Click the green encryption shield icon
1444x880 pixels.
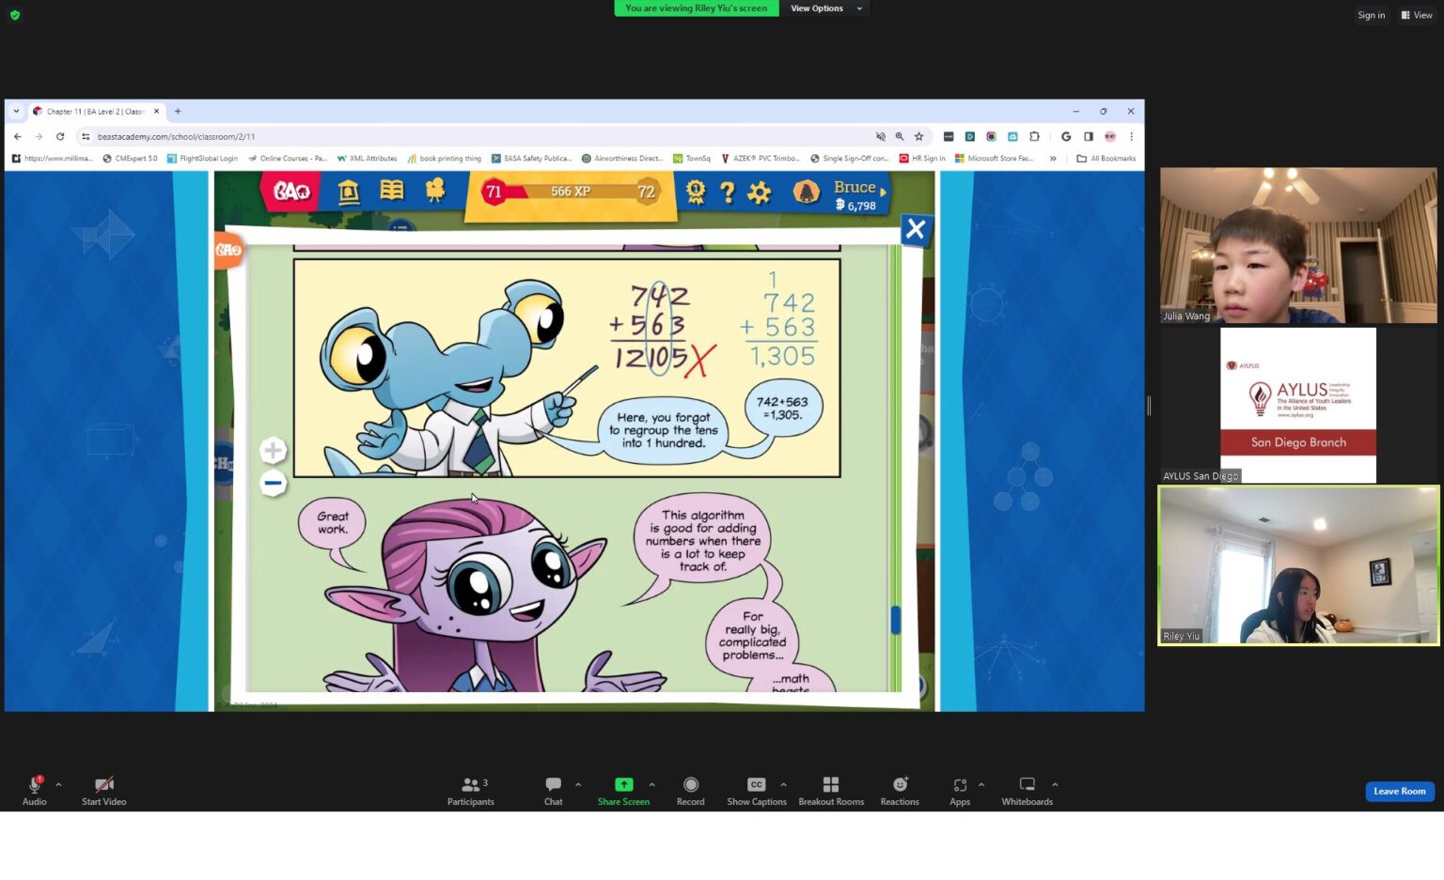pos(15,15)
